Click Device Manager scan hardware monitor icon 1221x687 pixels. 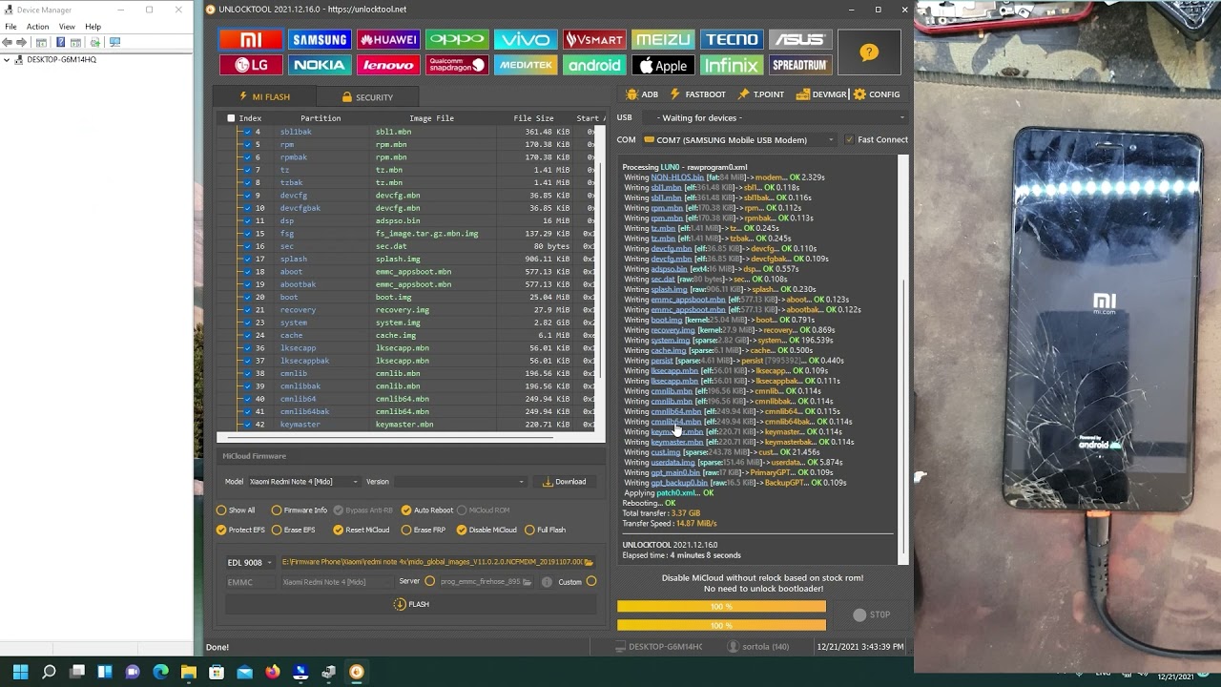pos(115,42)
